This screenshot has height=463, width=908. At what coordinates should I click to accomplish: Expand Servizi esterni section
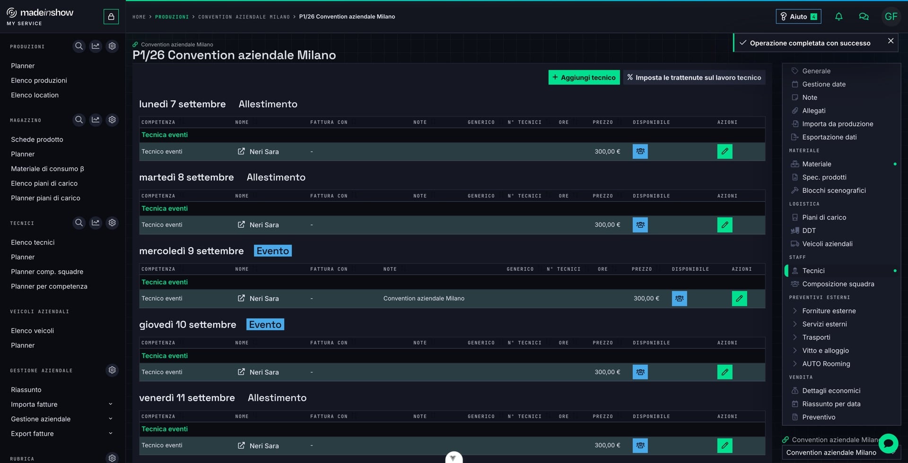(819, 324)
